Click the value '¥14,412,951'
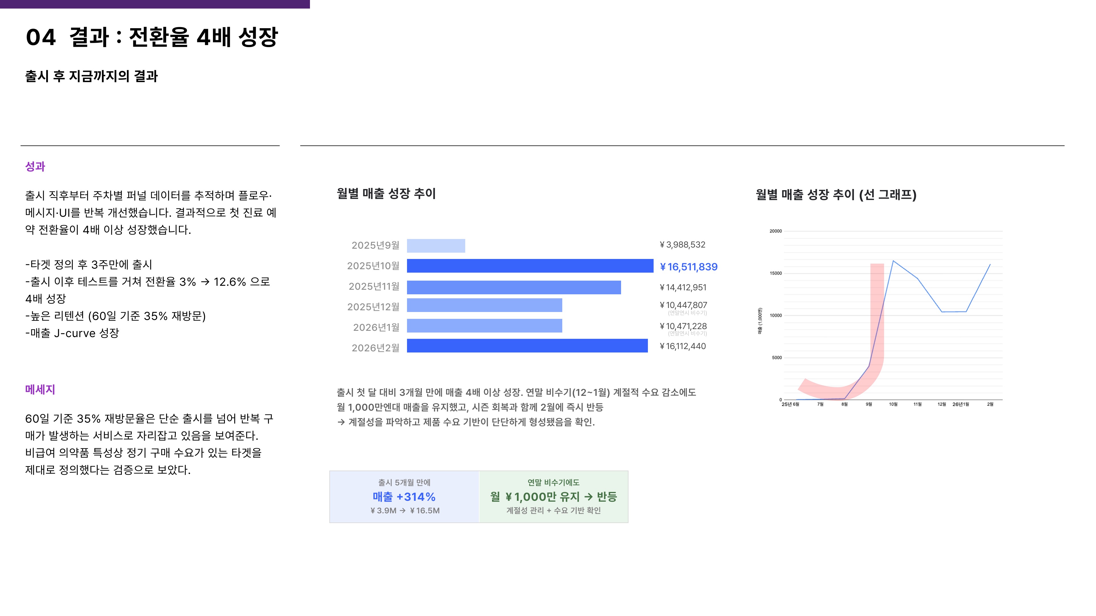 click(x=683, y=287)
